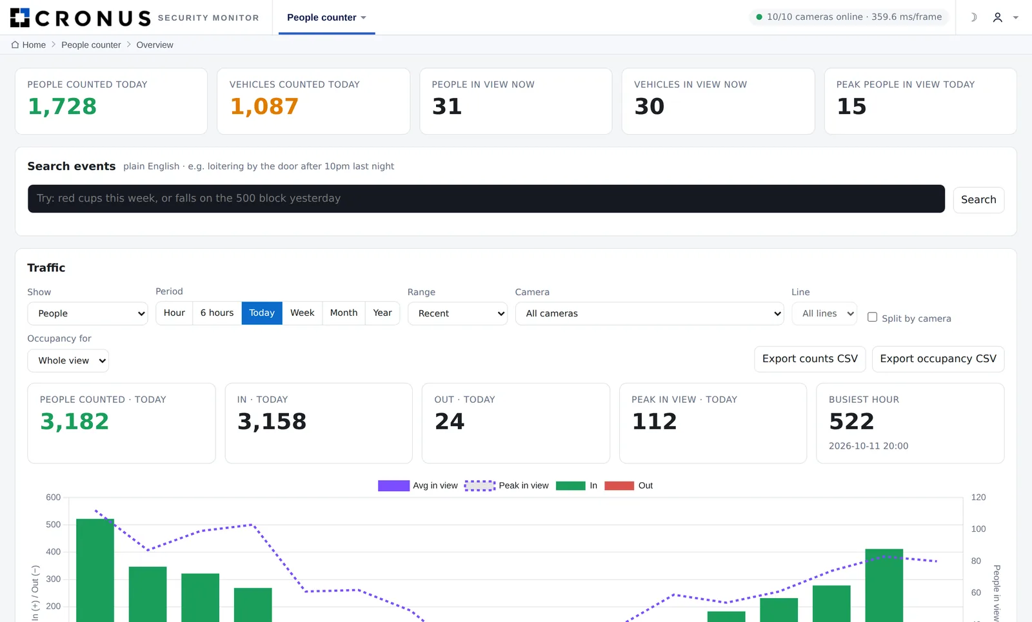
Task: Select the 6 hours period
Action: [x=217, y=313]
